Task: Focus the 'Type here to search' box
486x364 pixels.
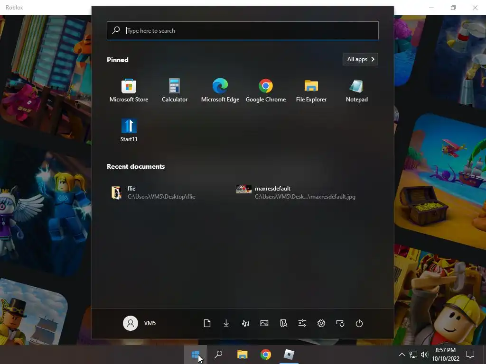Action: 243,31
